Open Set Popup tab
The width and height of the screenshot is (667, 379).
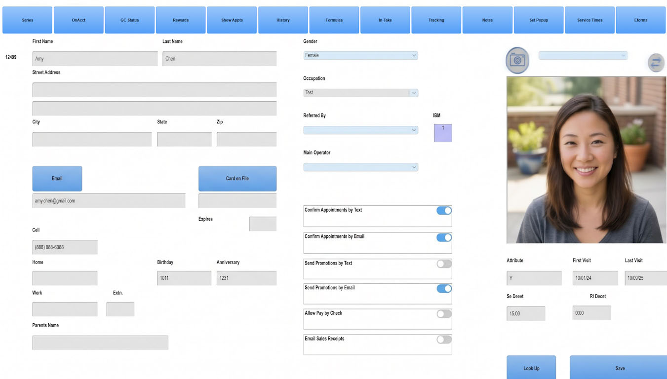(x=539, y=20)
